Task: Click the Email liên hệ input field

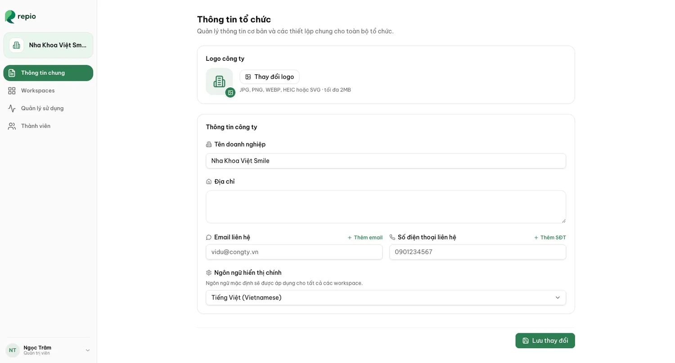Action: coord(294,252)
